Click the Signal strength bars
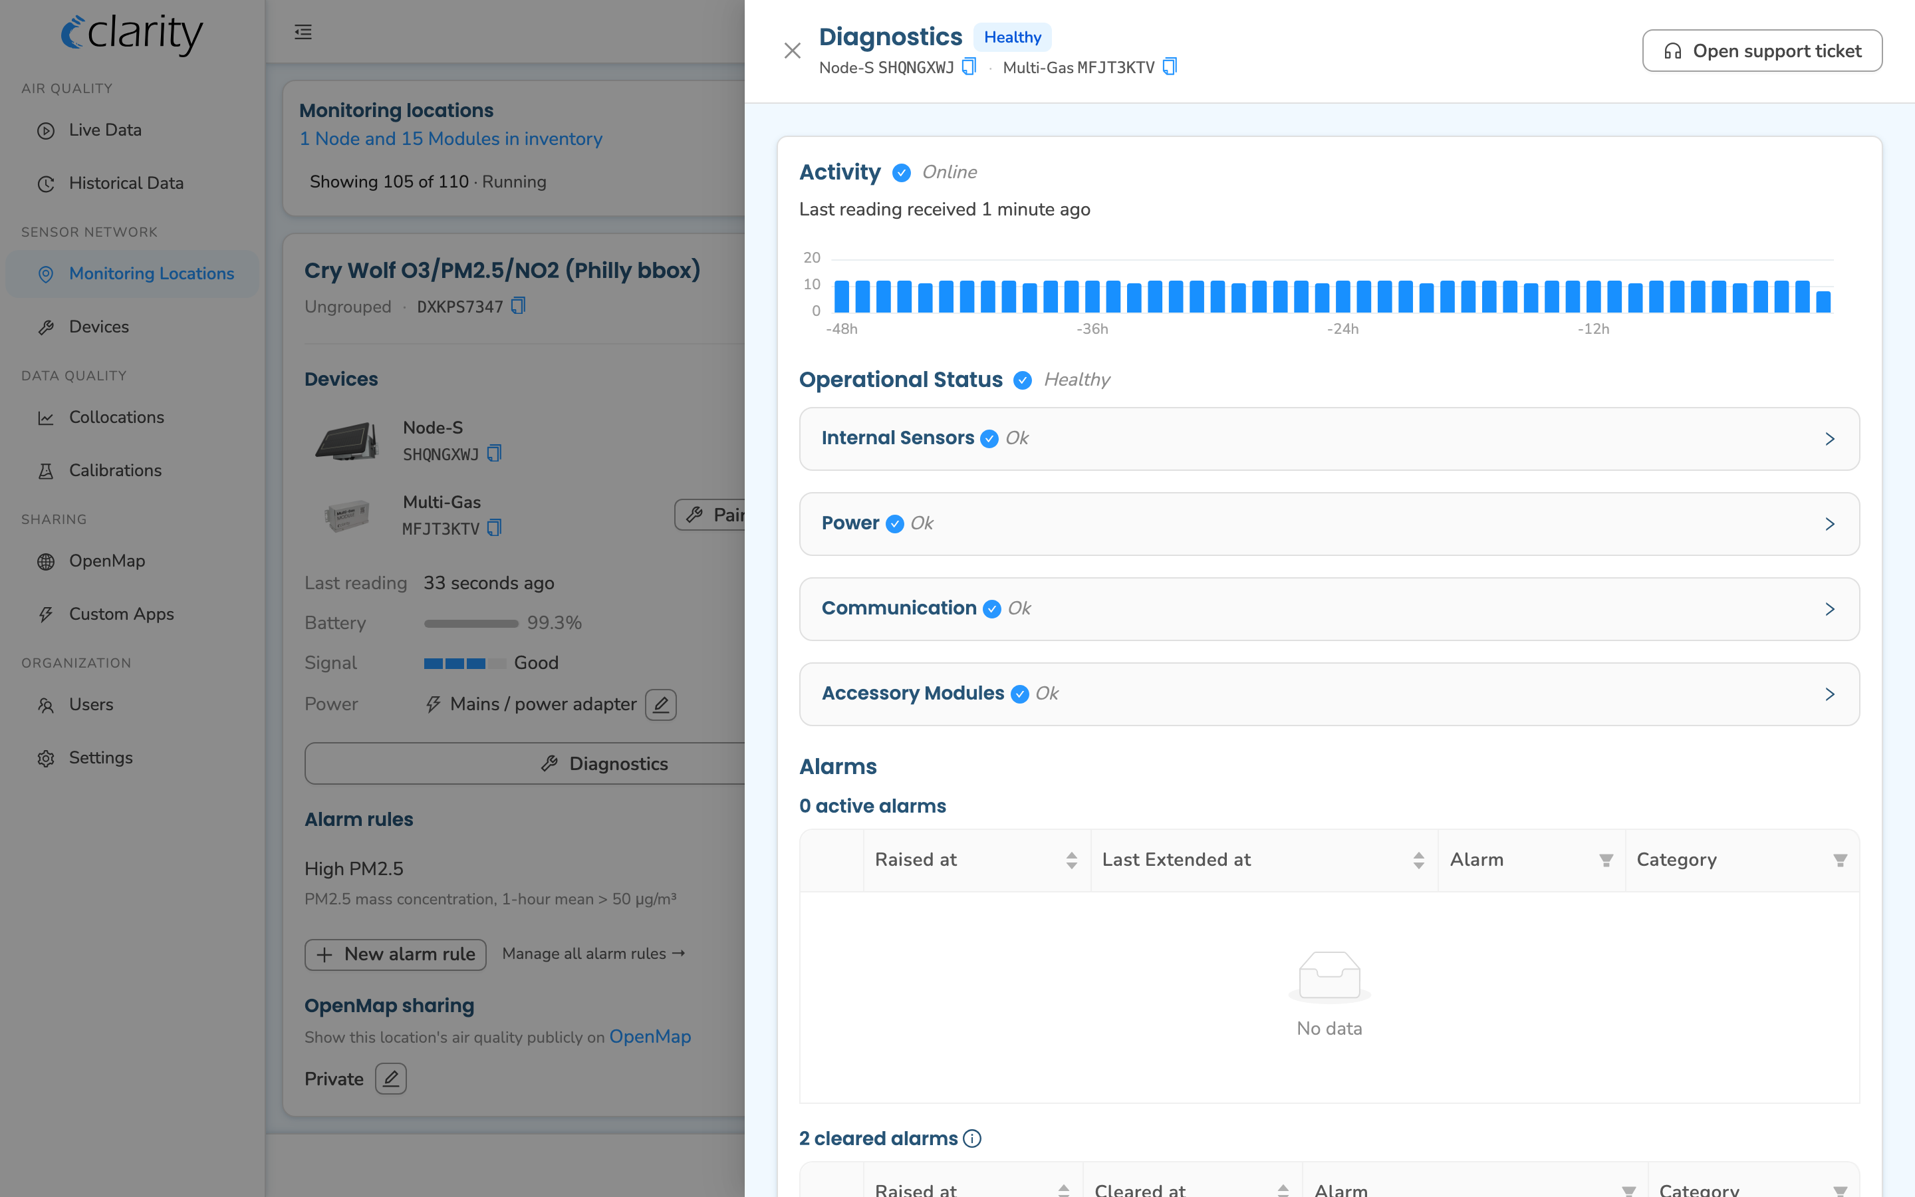This screenshot has width=1915, height=1197. coord(465,664)
